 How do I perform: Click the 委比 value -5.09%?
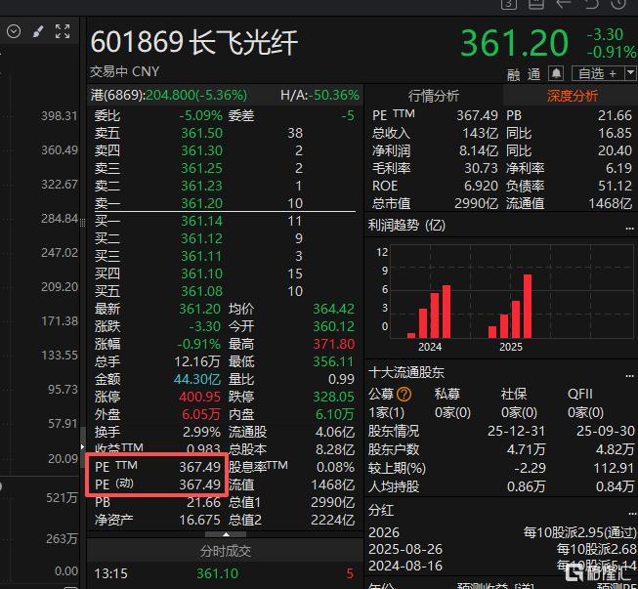(x=201, y=115)
